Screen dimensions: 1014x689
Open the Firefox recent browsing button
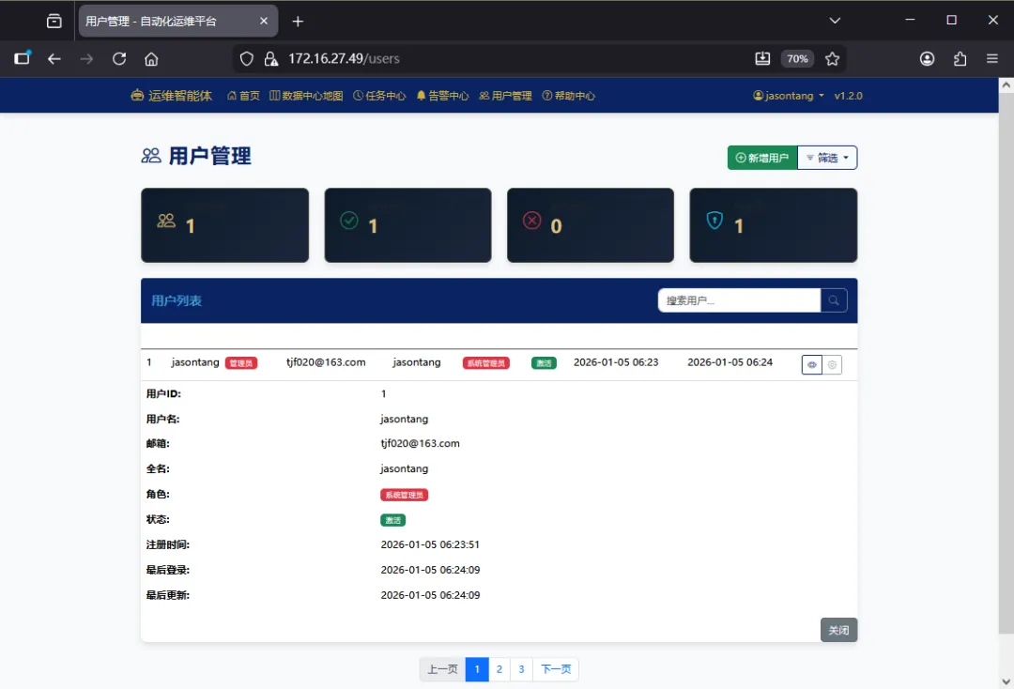54,22
